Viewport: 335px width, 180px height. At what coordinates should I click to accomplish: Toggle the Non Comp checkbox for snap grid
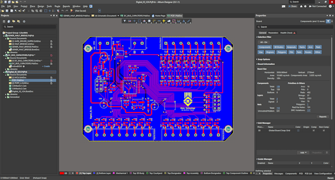pyautogui.click(x=324, y=130)
